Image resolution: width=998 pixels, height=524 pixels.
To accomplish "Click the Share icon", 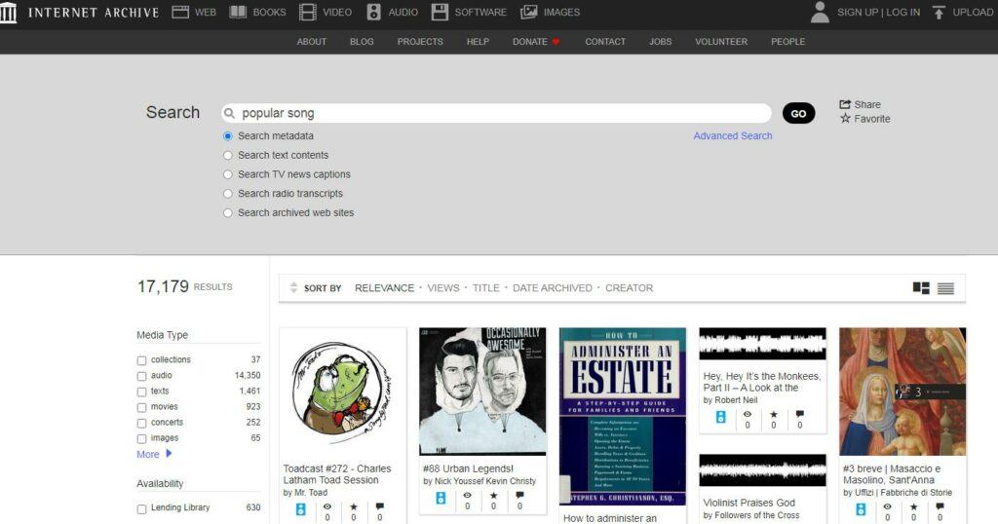I will click(x=845, y=104).
